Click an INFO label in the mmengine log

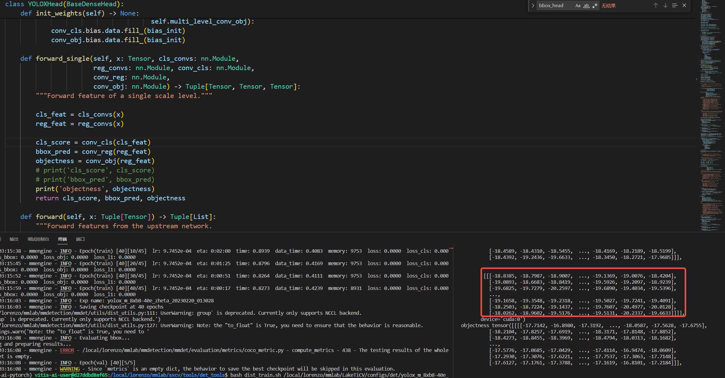(66, 251)
